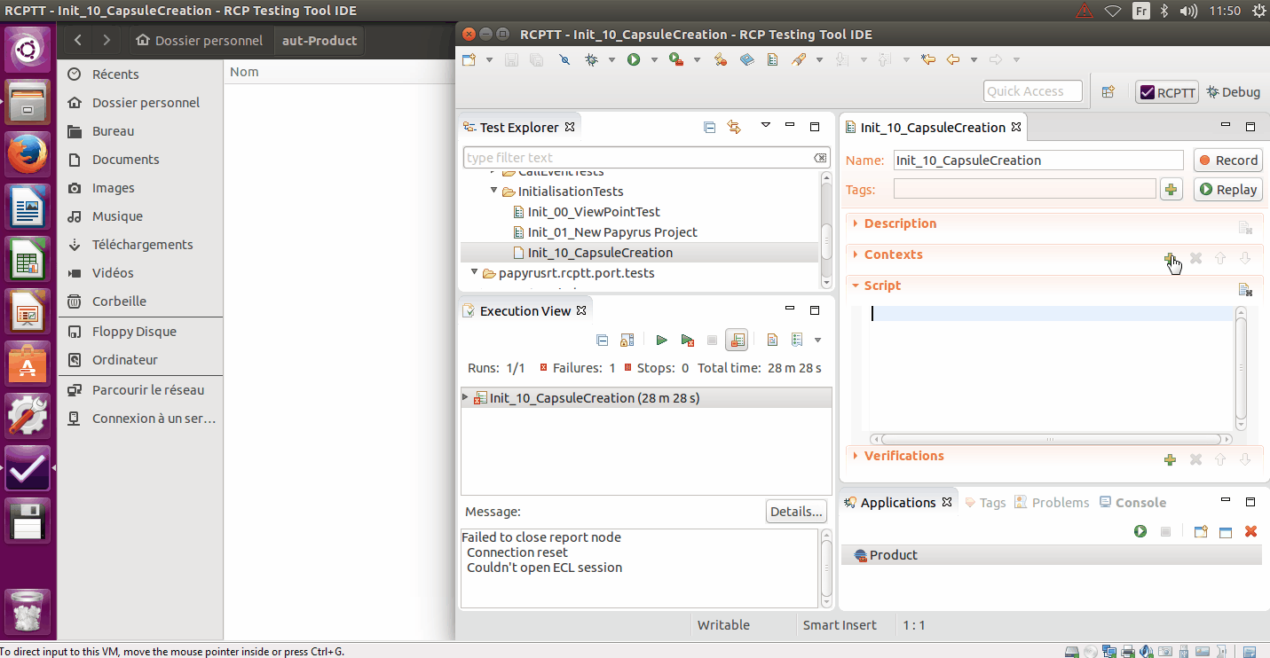Click add verification plus icon
The width and height of the screenshot is (1270, 658).
tap(1171, 459)
